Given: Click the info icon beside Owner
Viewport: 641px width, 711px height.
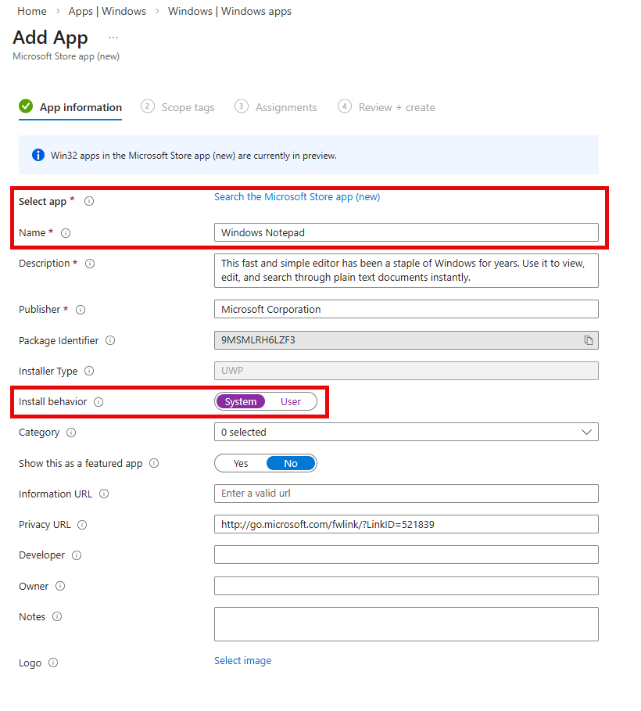Looking at the screenshot, I should (x=60, y=586).
